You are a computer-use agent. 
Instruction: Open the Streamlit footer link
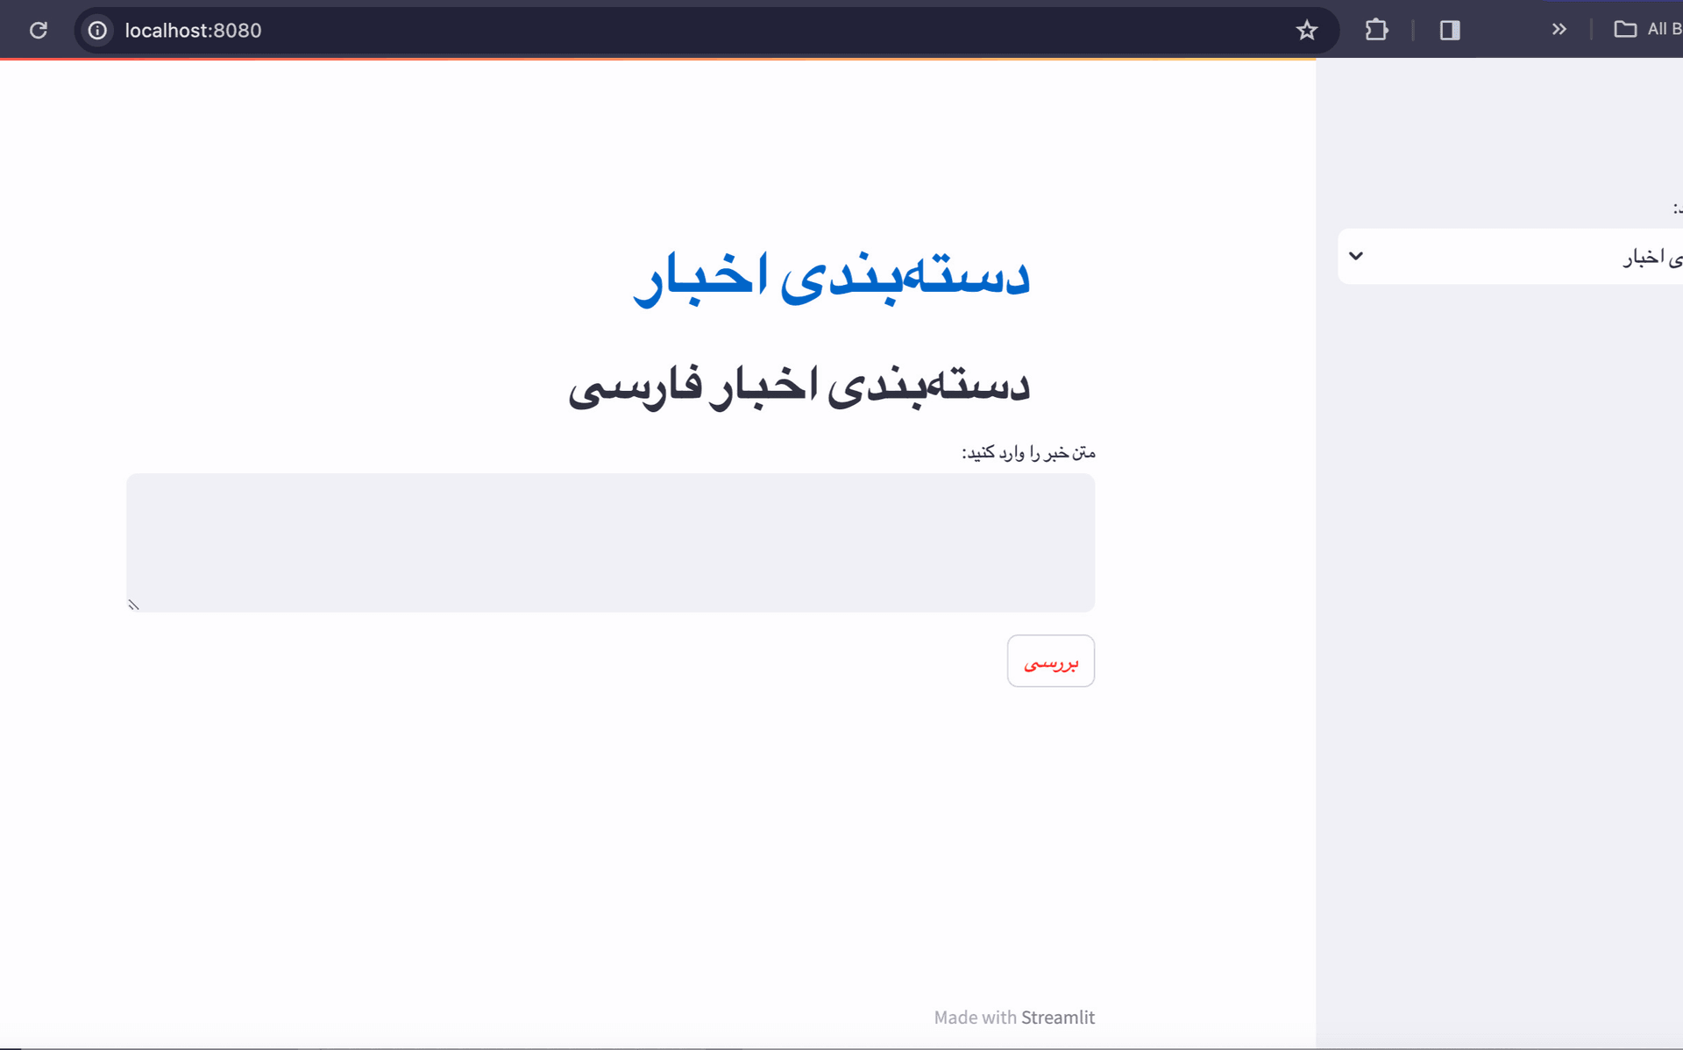pyautogui.click(x=1057, y=1017)
